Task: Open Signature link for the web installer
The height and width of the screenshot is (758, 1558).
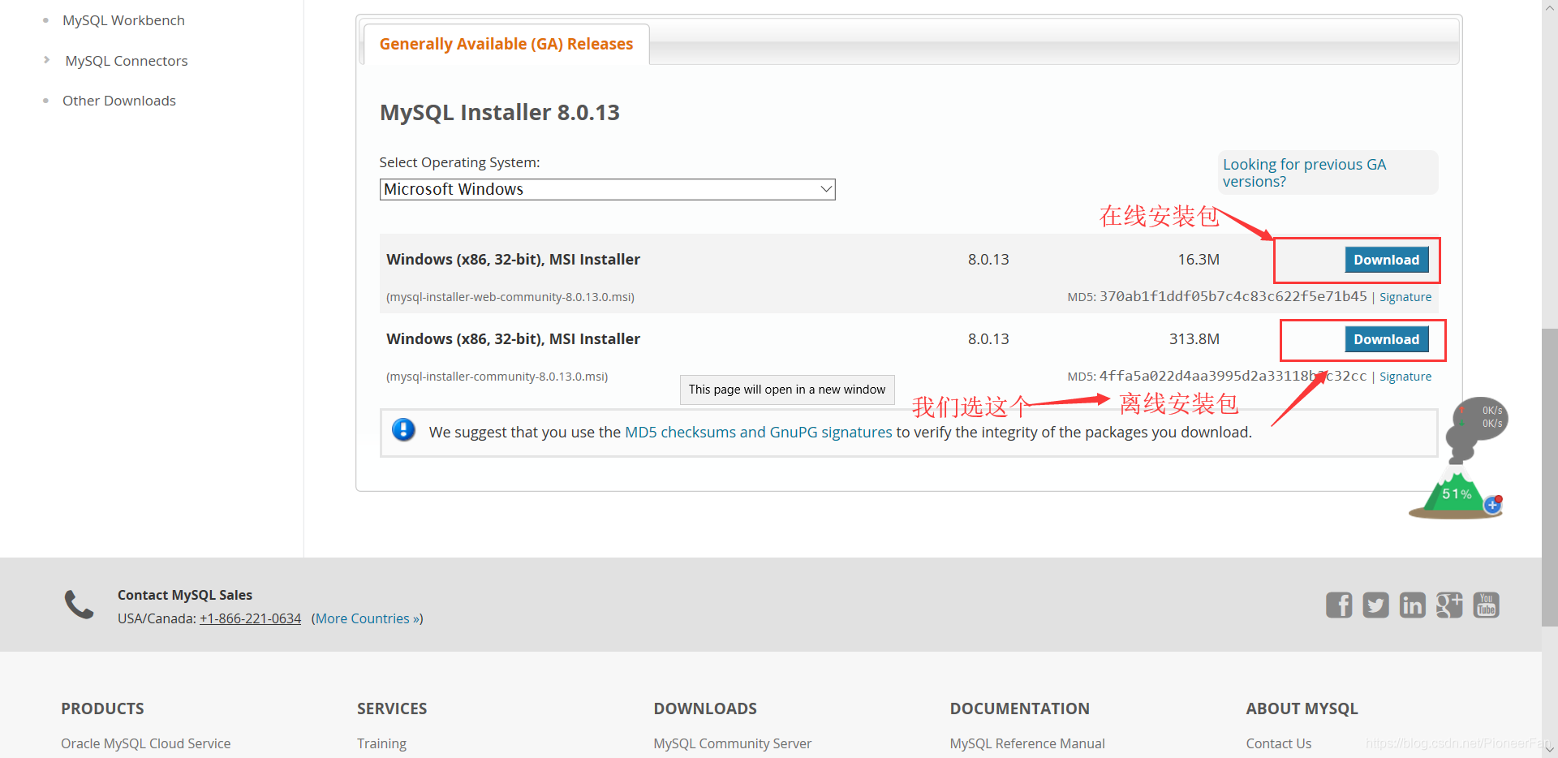Action: click(x=1405, y=297)
